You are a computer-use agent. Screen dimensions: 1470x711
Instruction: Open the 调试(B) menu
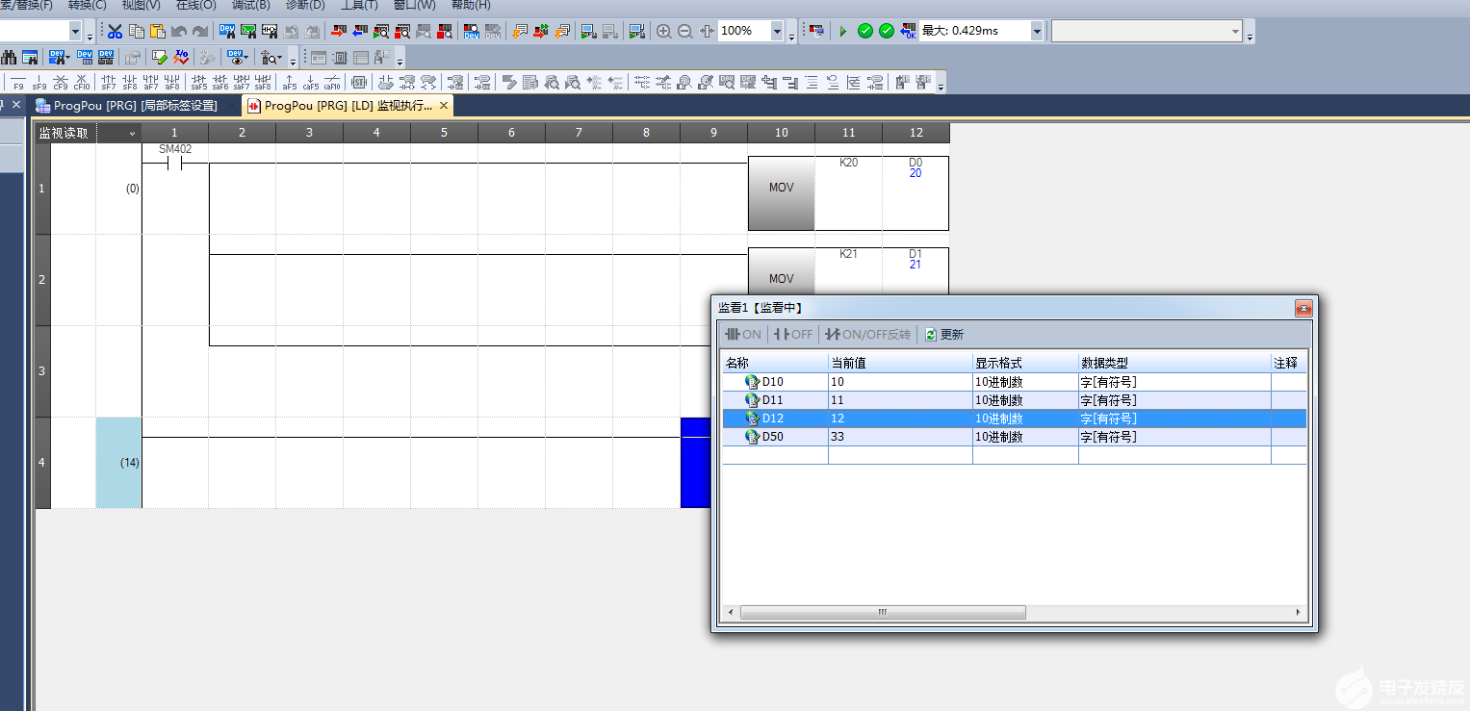point(250,5)
